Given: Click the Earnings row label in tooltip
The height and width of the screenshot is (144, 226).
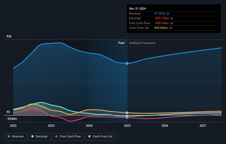Looking at the screenshot, I should (x=135, y=18).
